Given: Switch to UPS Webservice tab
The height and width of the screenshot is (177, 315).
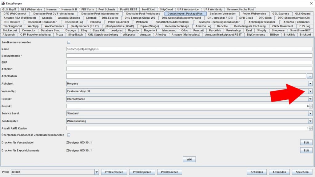Looking at the screenshot, I should pyautogui.click(x=188, y=10).
